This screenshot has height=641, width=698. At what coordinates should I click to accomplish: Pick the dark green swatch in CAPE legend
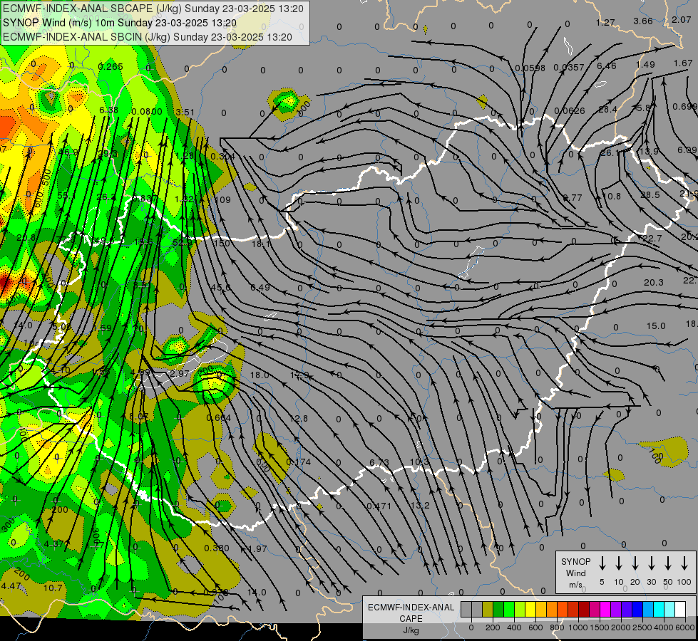point(498,609)
